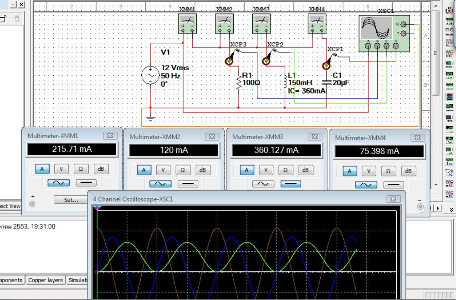The height and width of the screenshot is (300, 456).
Task: Open the Logic Converter instrument
Action: click(450, 106)
